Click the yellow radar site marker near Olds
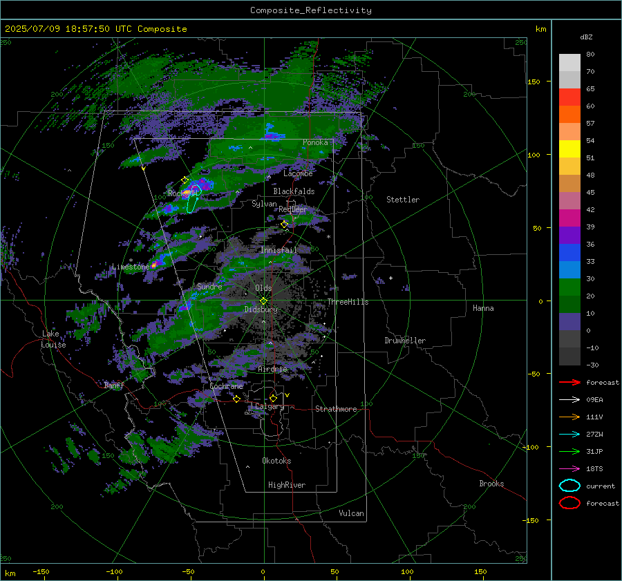This screenshot has height=581, width=622. point(263,301)
